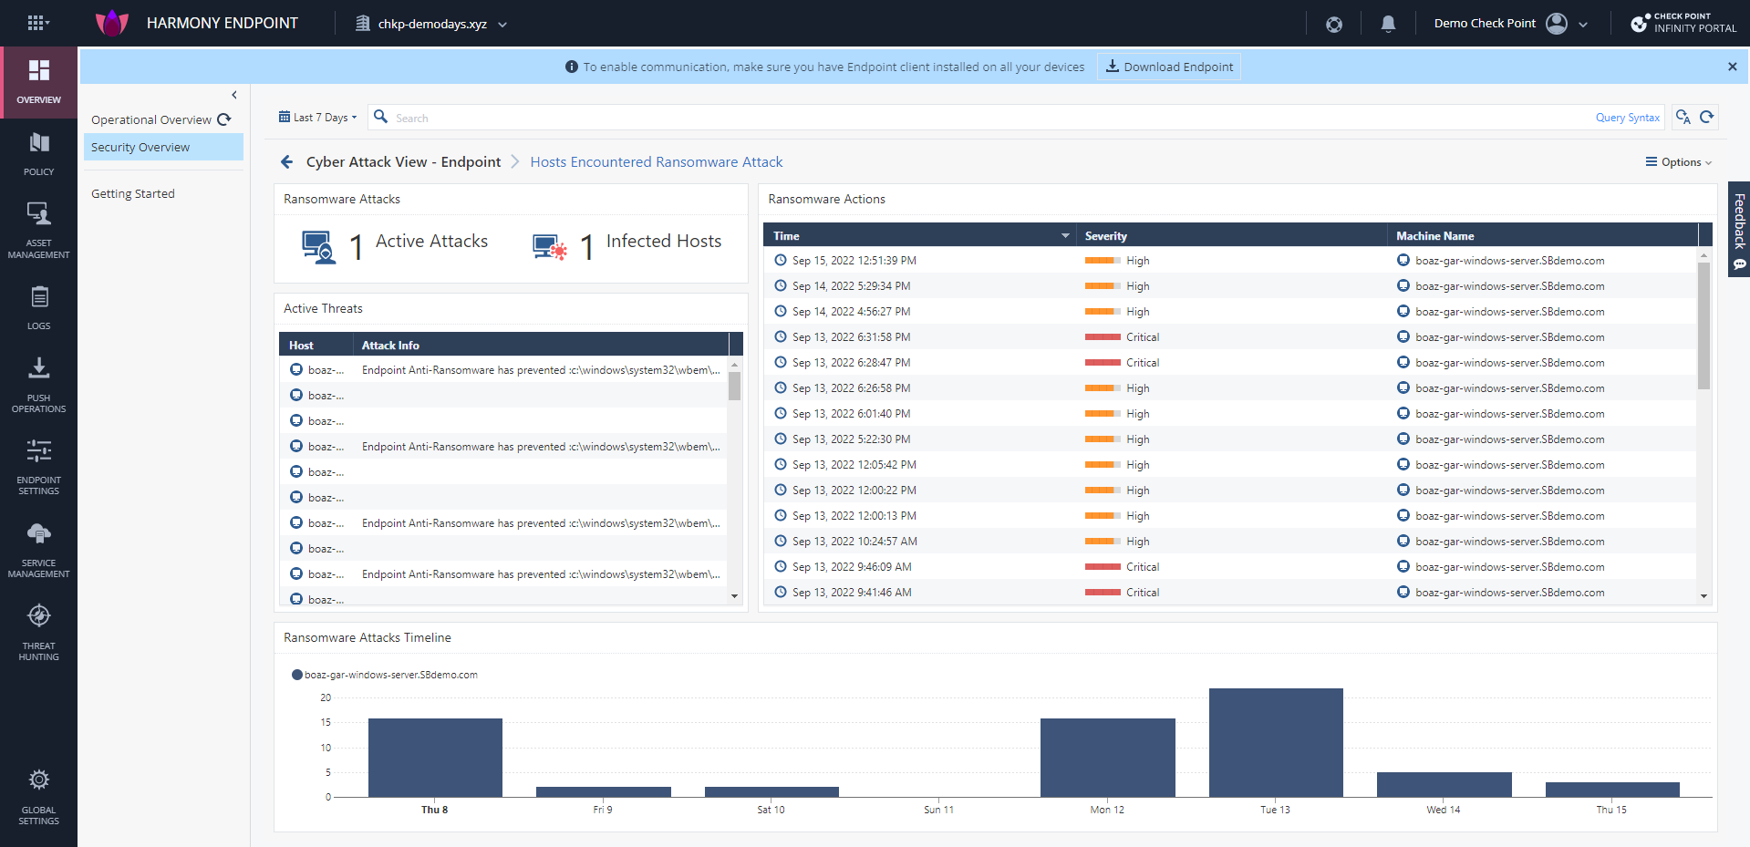Viewport: 1750px width, 847px height.
Task: Open the Logs section
Action: (38, 307)
